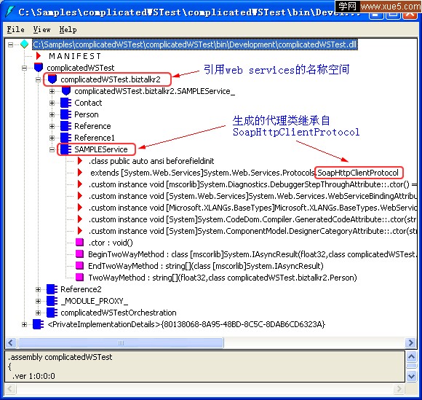
Task: Click the .ver 1:0:0:0 line
Action: click(33, 376)
